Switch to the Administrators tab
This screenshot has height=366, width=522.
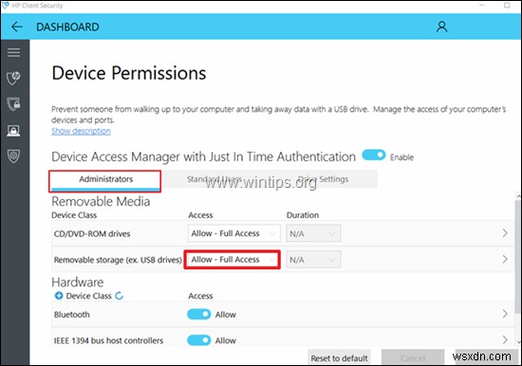pyautogui.click(x=105, y=181)
